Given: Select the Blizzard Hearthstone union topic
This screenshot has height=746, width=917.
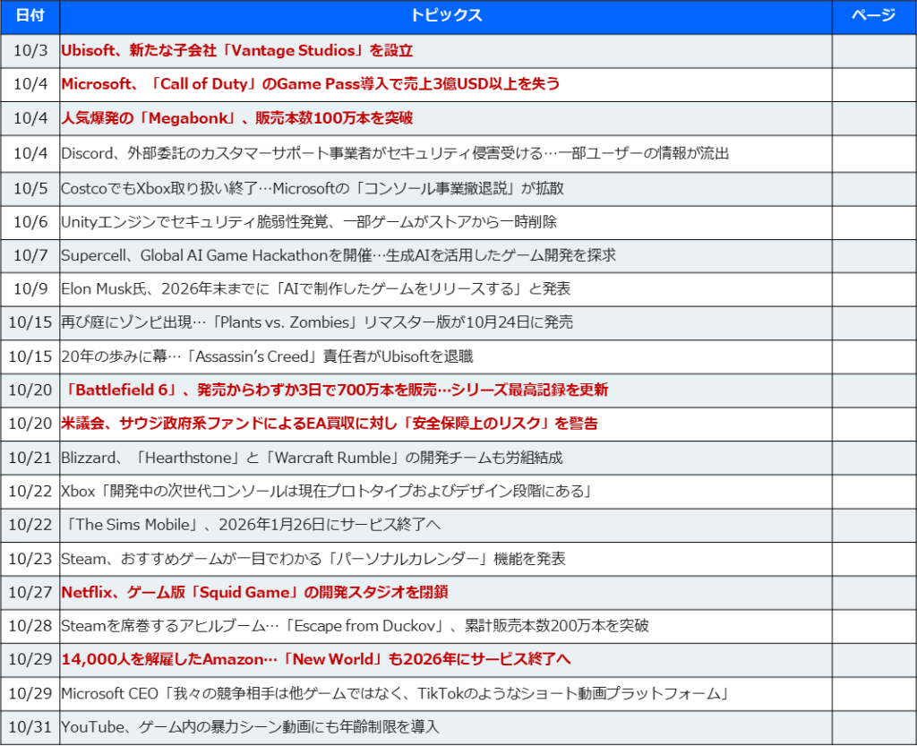Looking at the screenshot, I should click(x=312, y=458).
